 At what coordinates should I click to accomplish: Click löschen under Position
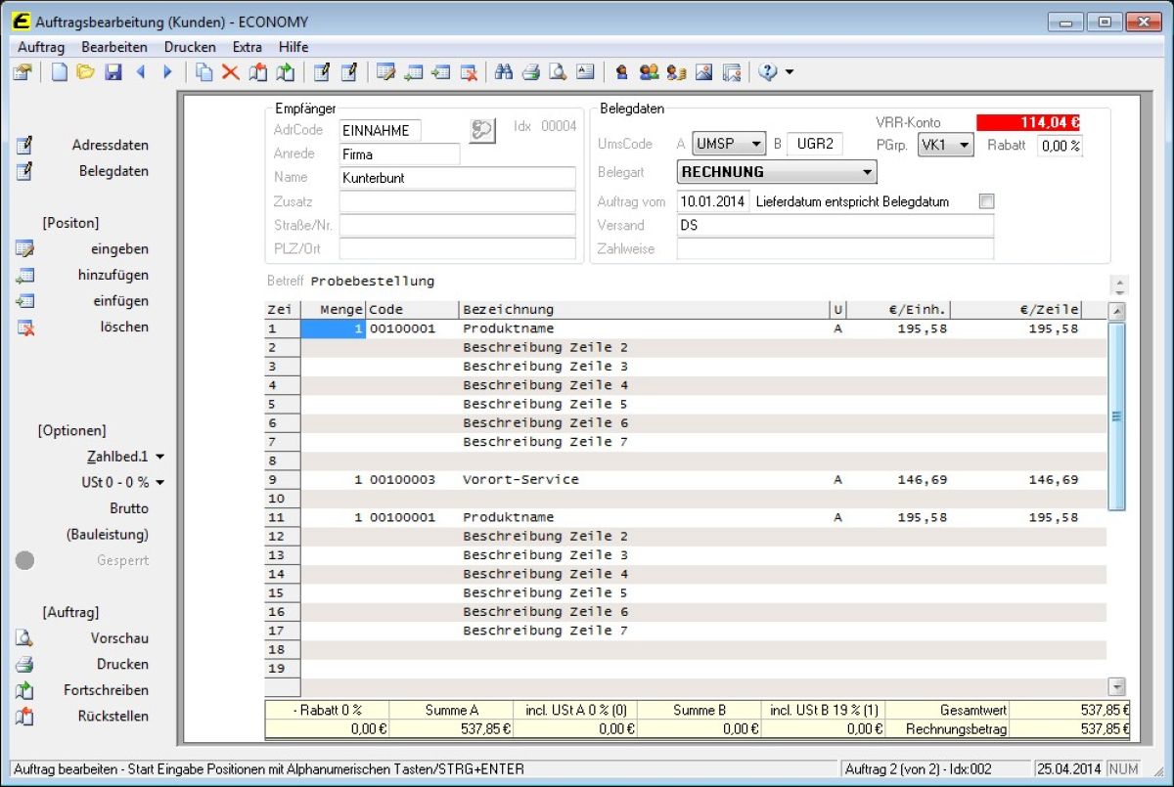pos(124,327)
